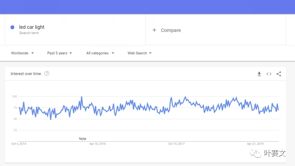Edit the led car light search term
The height and width of the screenshot is (166, 295).
pyautogui.click(x=32, y=27)
